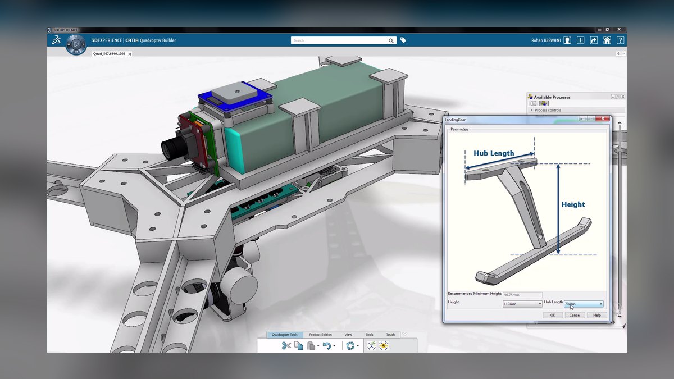The width and height of the screenshot is (674, 379).
Task: Click the 'Parameters' group label
Action: coord(459,129)
